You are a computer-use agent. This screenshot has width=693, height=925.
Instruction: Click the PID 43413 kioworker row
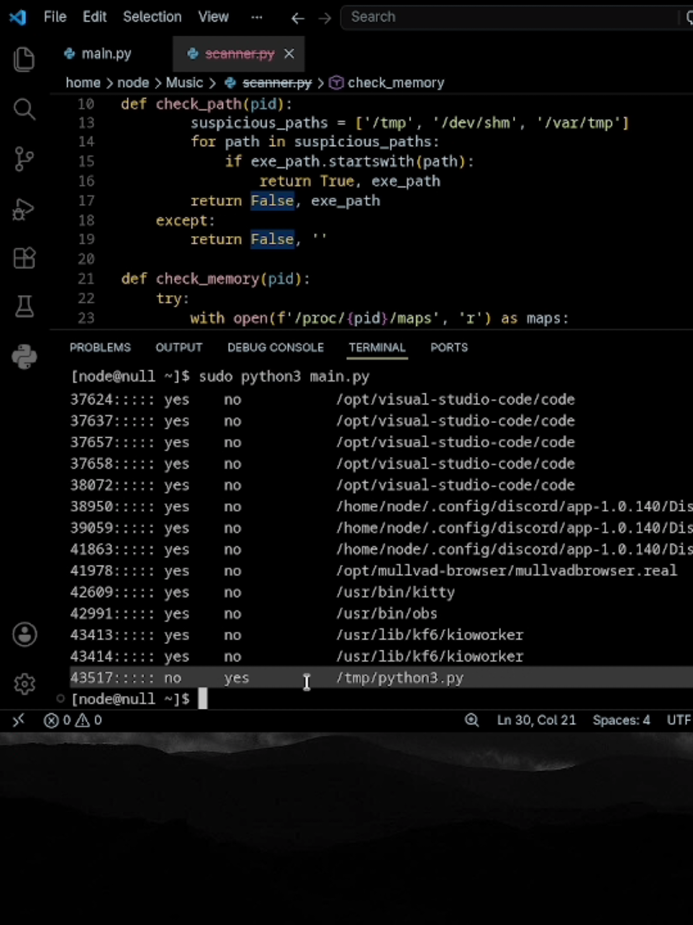381,635
